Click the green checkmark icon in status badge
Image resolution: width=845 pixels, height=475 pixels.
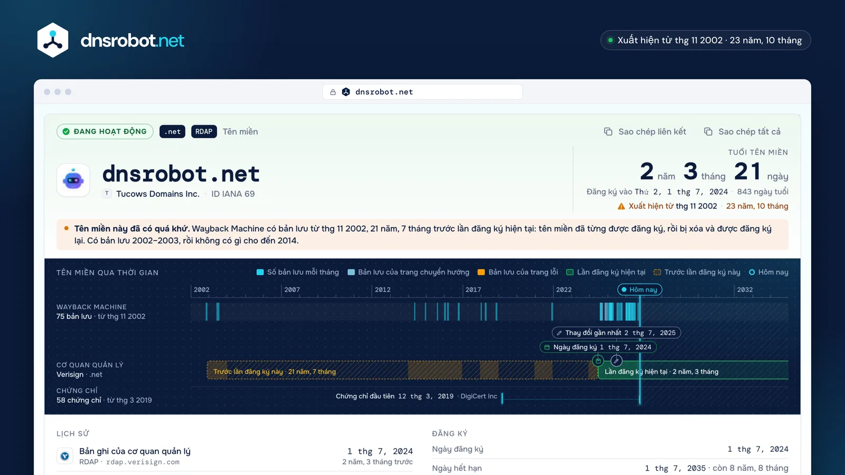(x=66, y=131)
